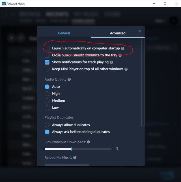Switch to the General tab

(64, 33)
